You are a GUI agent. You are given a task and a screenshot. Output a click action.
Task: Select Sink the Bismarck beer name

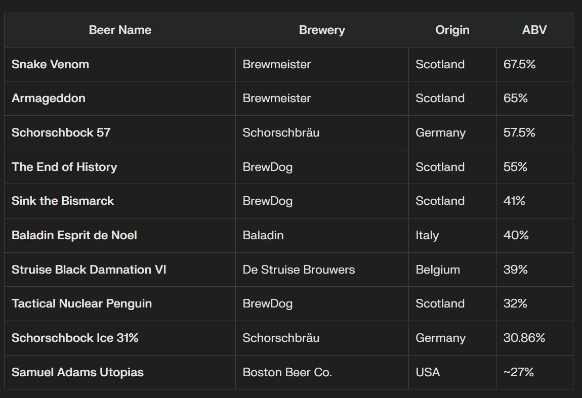(63, 201)
